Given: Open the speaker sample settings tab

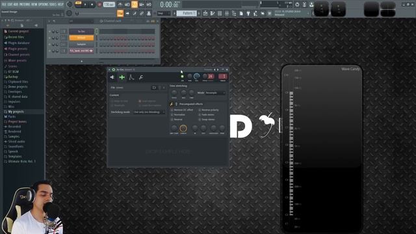Looking at the screenshot, I should [x=112, y=77].
